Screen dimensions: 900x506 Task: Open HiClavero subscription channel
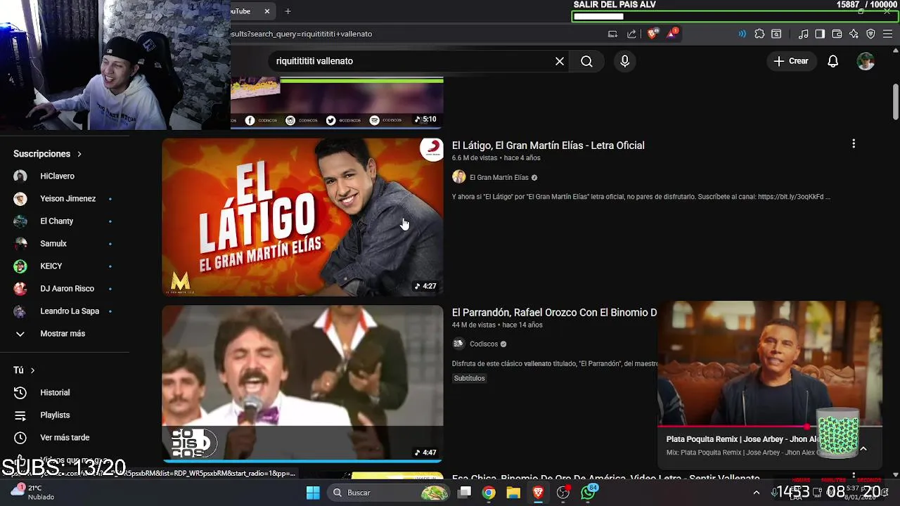click(56, 176)
